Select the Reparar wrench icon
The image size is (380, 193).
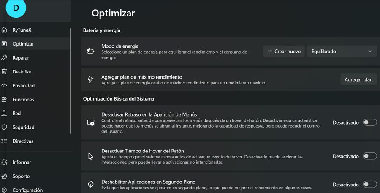[4, 58]
